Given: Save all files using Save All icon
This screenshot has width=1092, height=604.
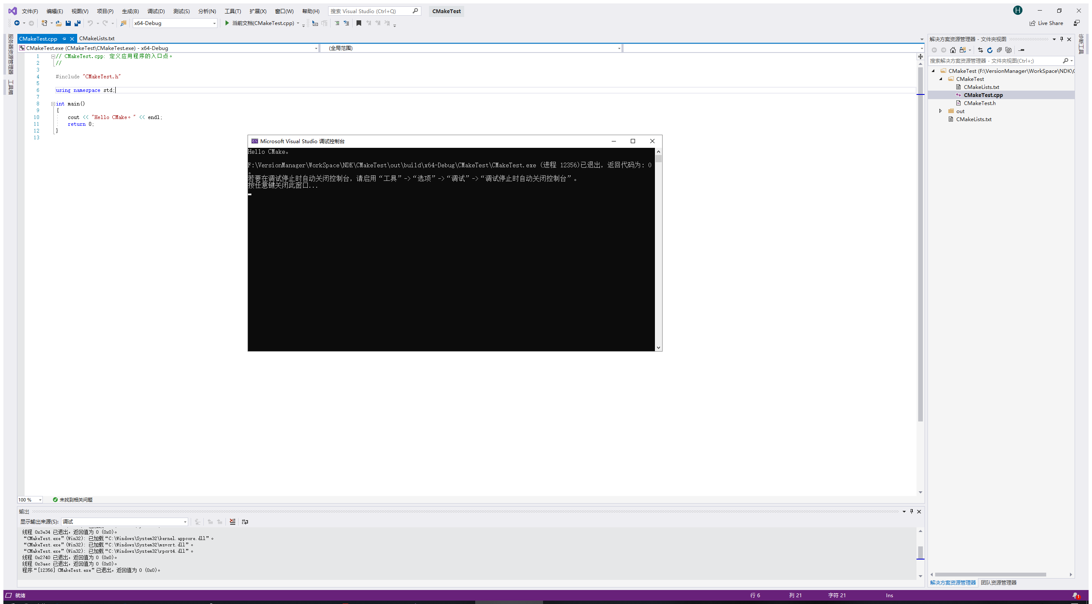Looking at the screenshot, I should pyautogui.click(x=77, y=23).
